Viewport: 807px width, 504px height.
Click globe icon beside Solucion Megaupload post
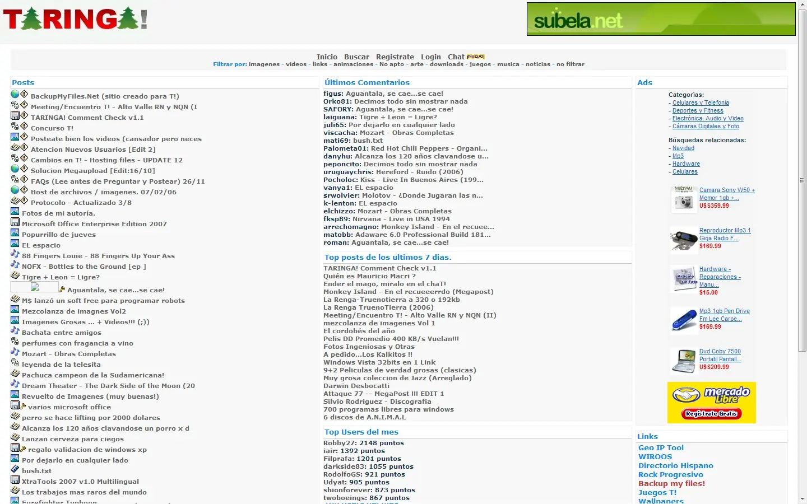coord(15,169)
